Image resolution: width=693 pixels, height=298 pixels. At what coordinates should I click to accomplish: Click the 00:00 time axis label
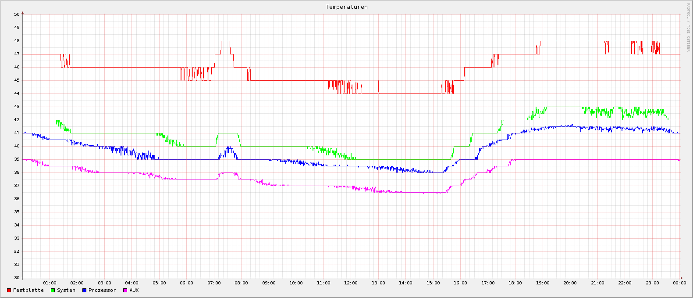pos(679,283)
